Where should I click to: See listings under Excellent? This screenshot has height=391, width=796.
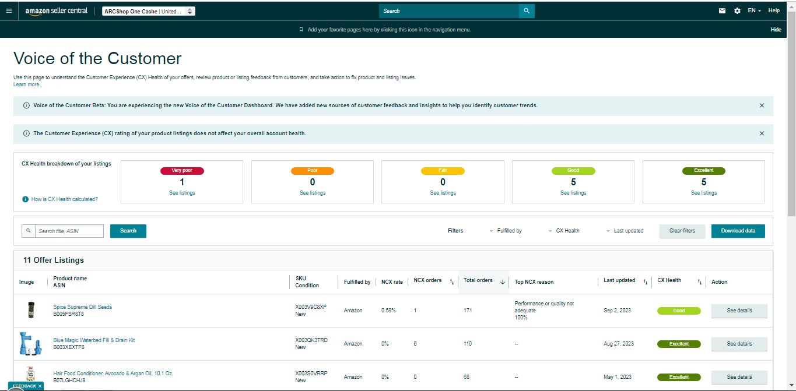coord(704,193)
